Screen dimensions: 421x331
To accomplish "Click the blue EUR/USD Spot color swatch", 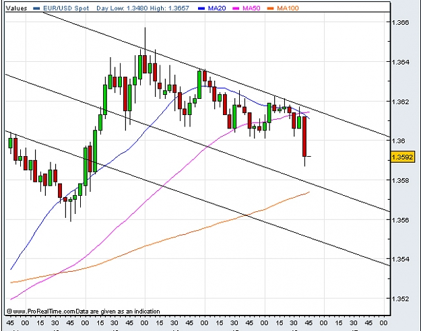I will click(36, 9).
